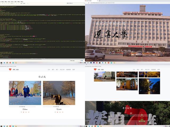Click the last nav link on the couple photos page
Viewport: 170px width, 127px height.
tap(74, 70)
